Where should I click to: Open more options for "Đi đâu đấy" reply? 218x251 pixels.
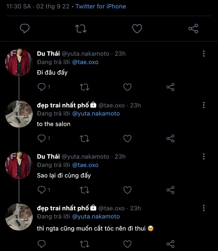click(x=204, y=54)
